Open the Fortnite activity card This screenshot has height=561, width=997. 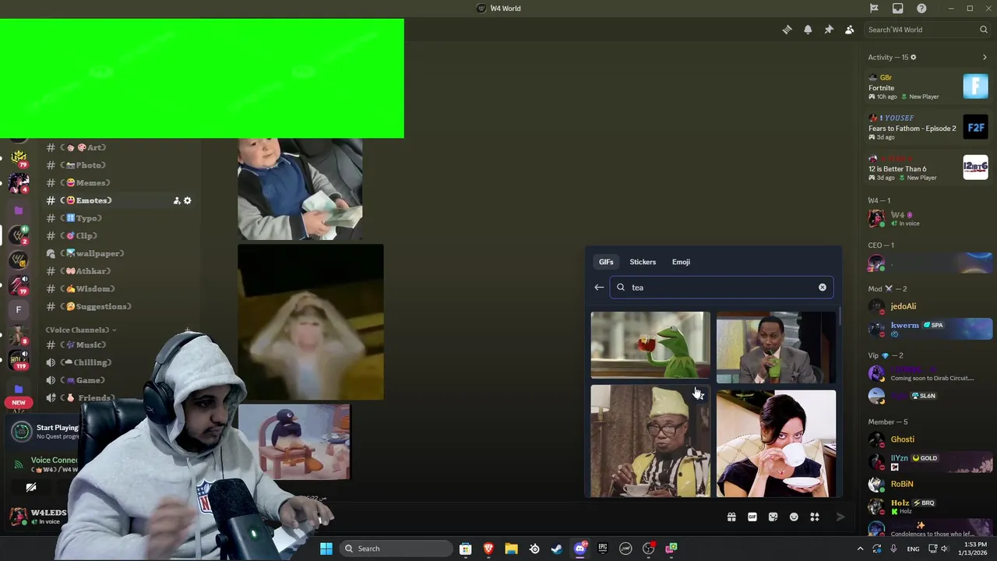click(x=928, y=86)
